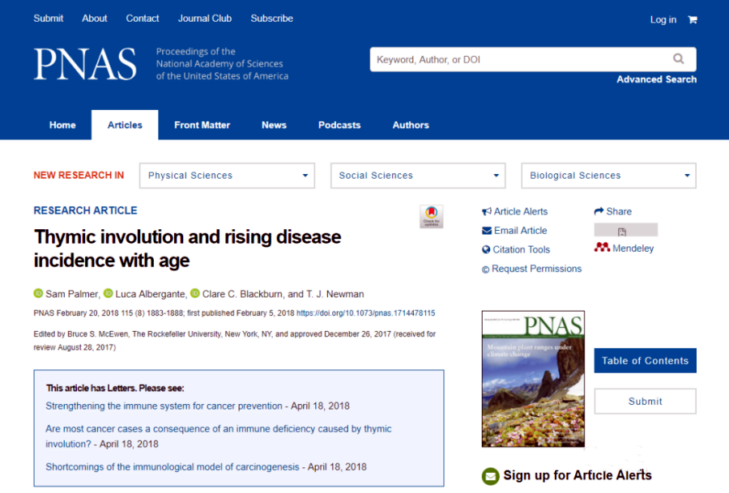The width and height of the screenshot is (729, 493).
Task: Click the Check for updates badge
Action: click(x=431, y=216)
